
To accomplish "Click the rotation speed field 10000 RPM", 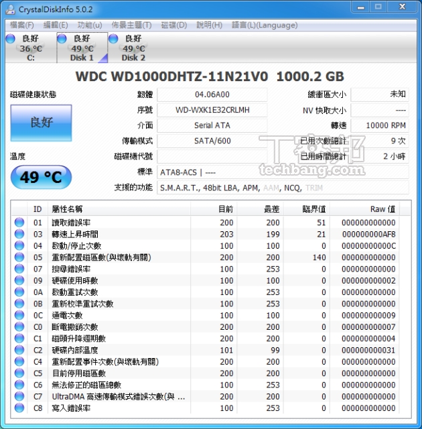I will tap(380, 125).
